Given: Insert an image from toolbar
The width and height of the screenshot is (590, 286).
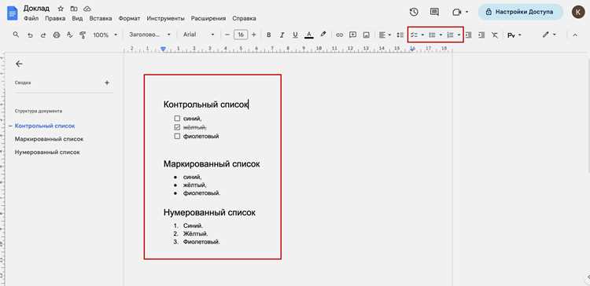Looking at the screenshot, I should pyautogui.click(x=366, y=35).
